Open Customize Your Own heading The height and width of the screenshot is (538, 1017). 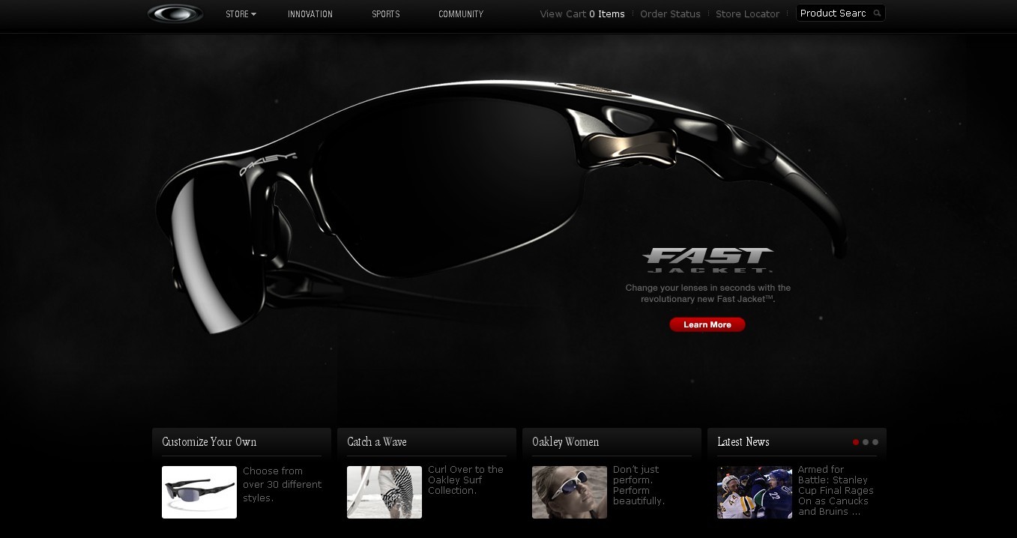click(x=209, y=442)
